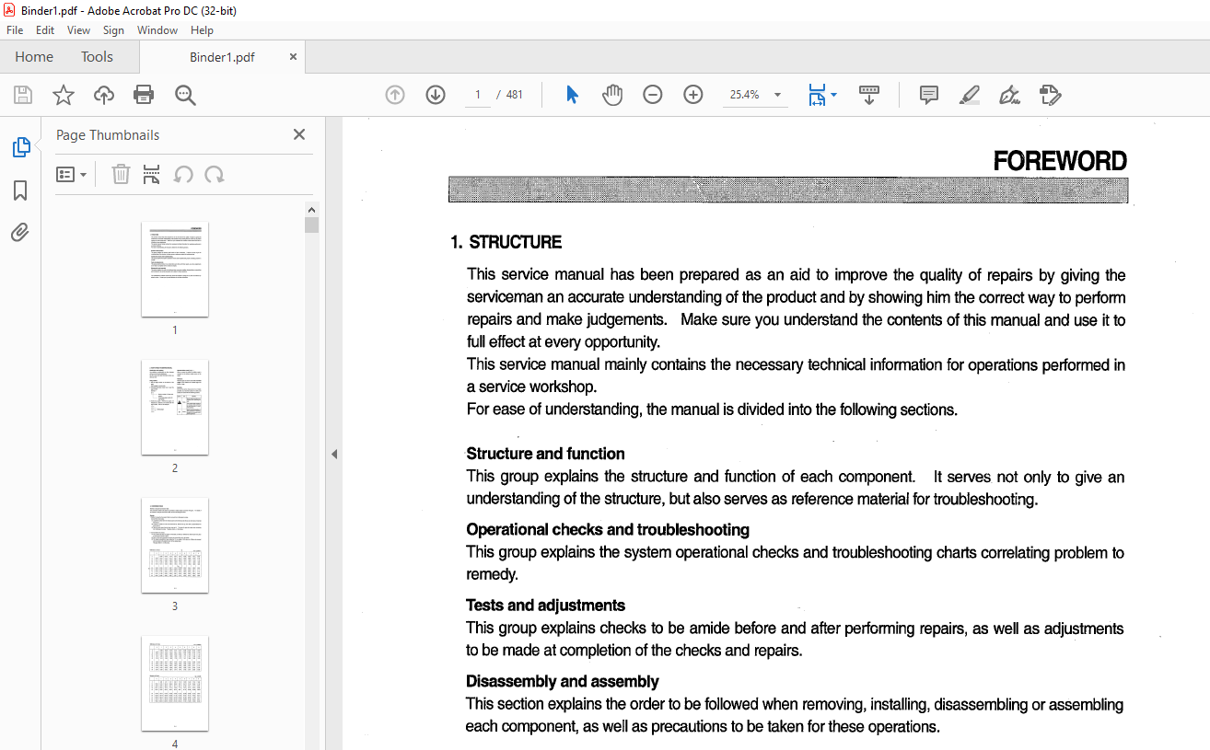The width and height of the screenshot is (1210, 750).
Task: Click the total page count '481'
Action: tap(515, 95)
